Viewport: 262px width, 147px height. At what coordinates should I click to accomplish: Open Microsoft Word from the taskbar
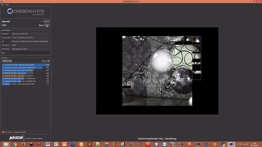(x=48, y=144)
